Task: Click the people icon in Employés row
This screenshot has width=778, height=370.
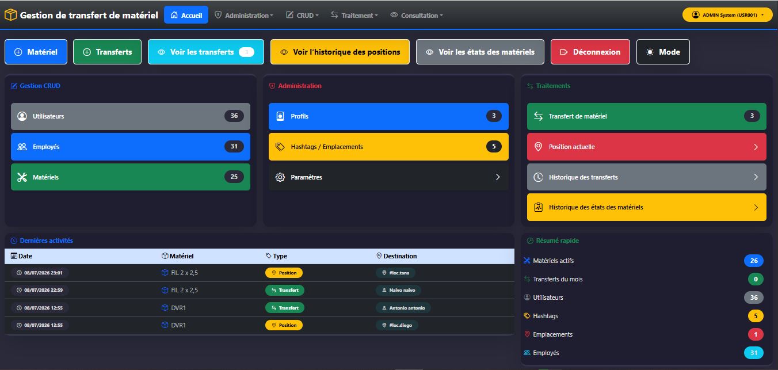Action: click(22, 147)
